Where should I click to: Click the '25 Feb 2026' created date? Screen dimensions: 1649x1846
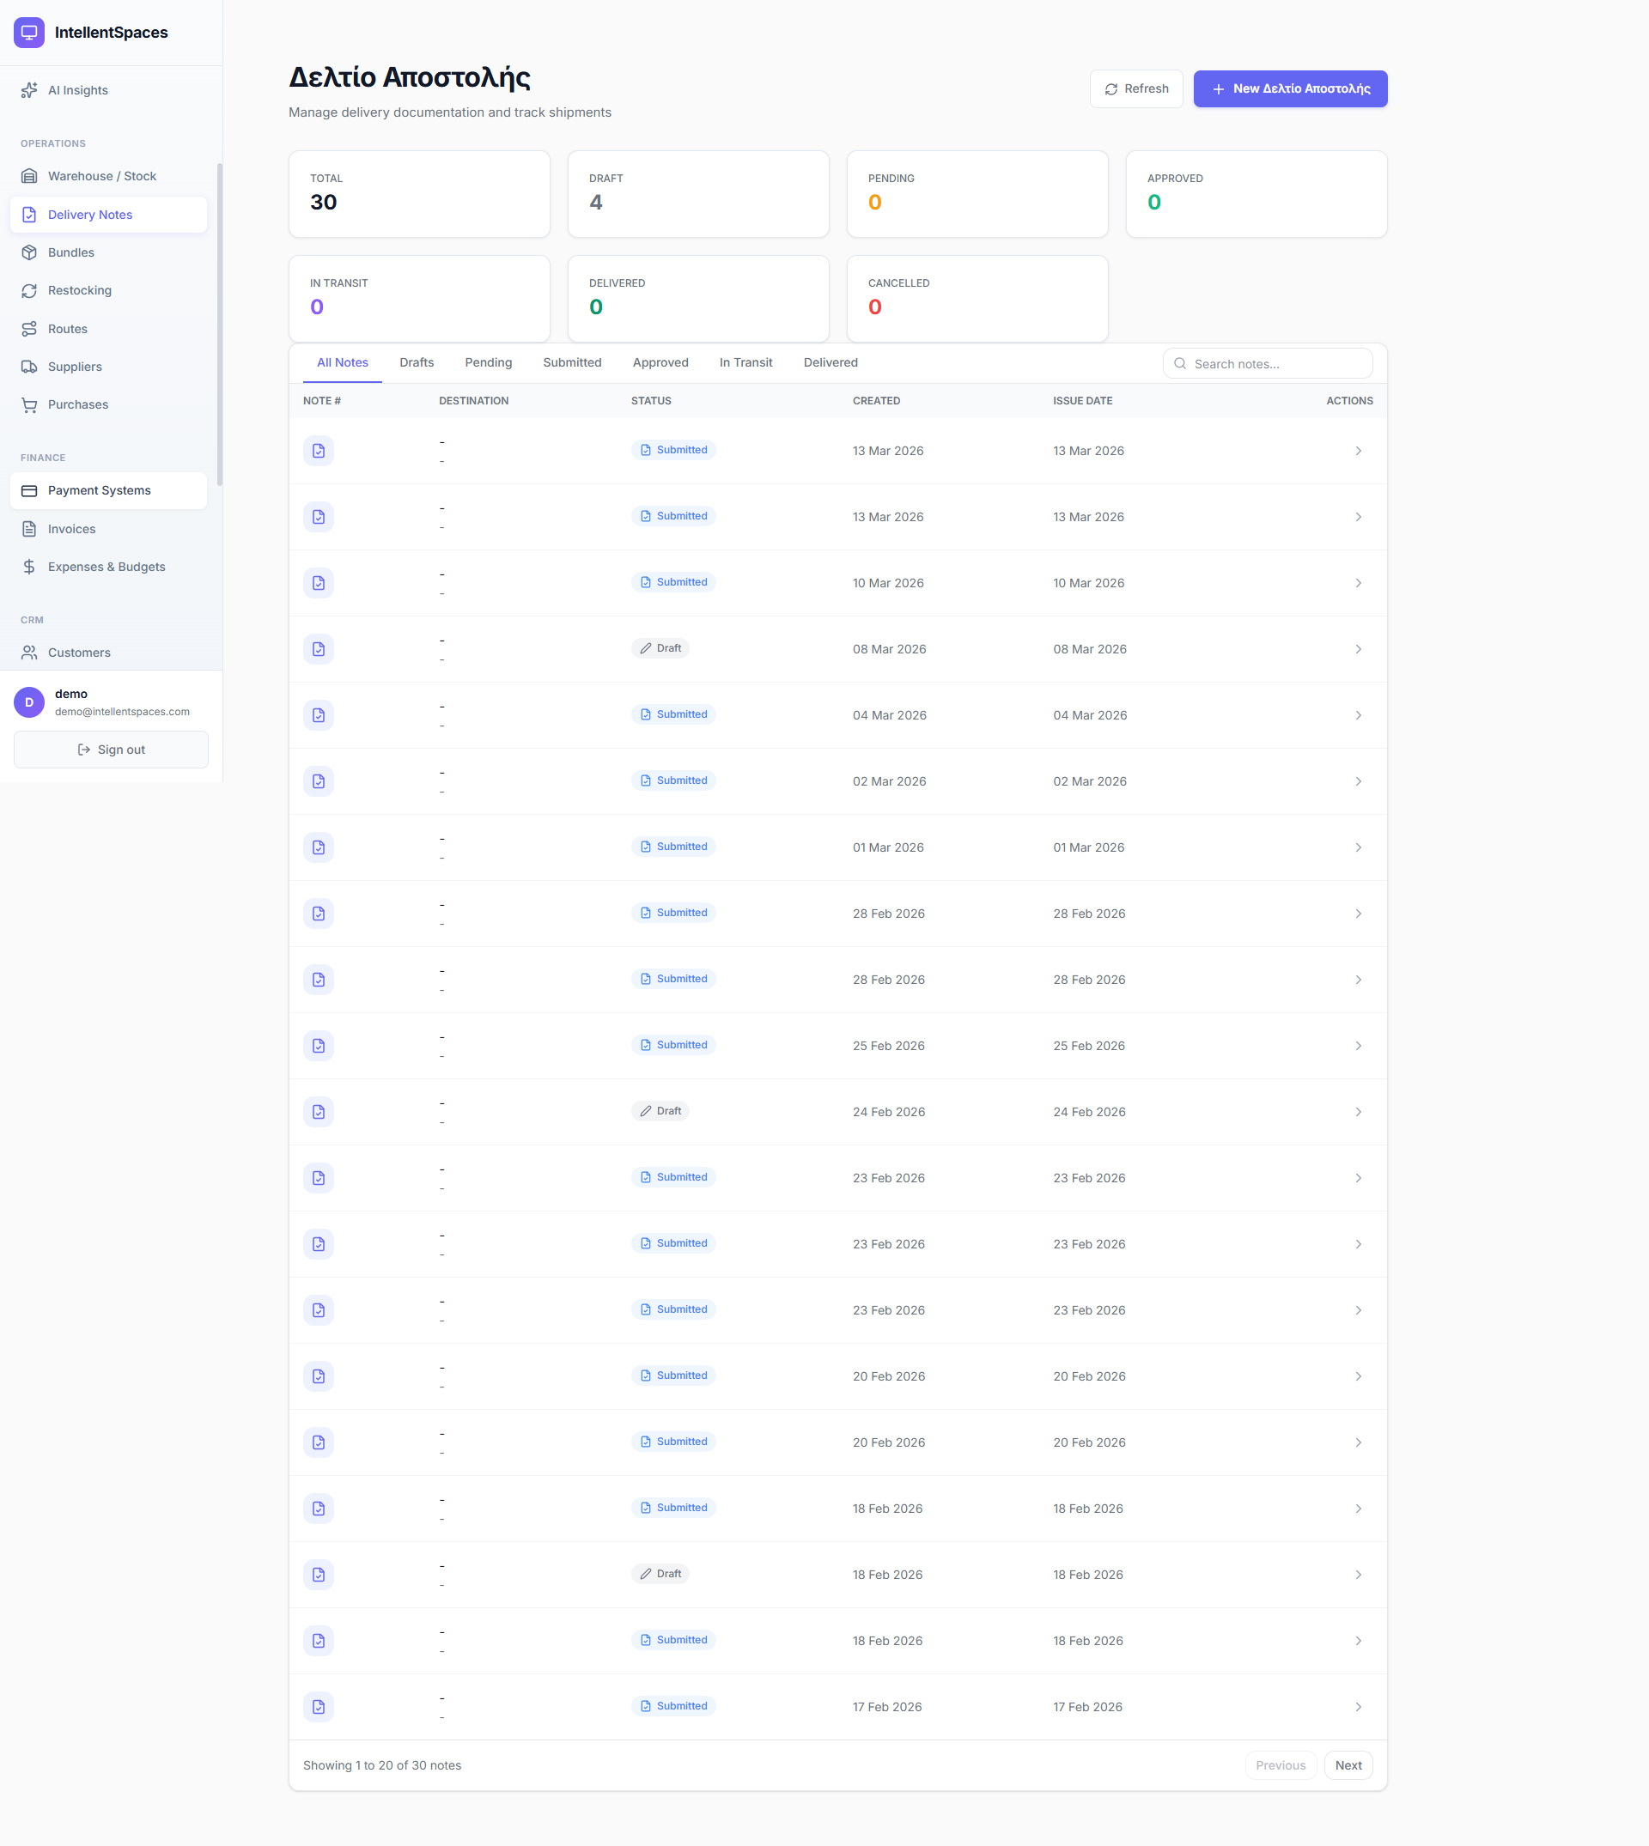(x=889, y=1045)
